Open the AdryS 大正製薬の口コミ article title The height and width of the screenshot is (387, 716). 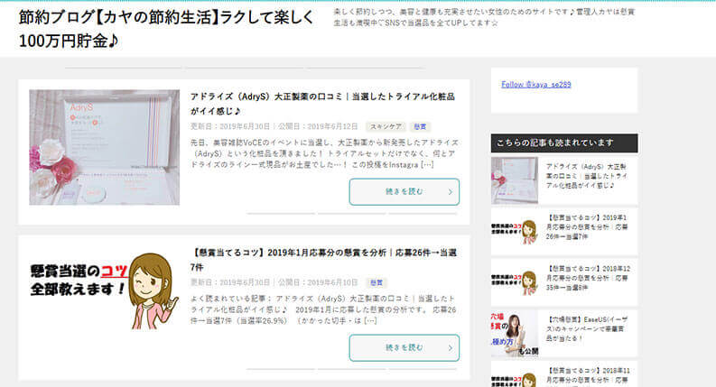click(322, 104)
